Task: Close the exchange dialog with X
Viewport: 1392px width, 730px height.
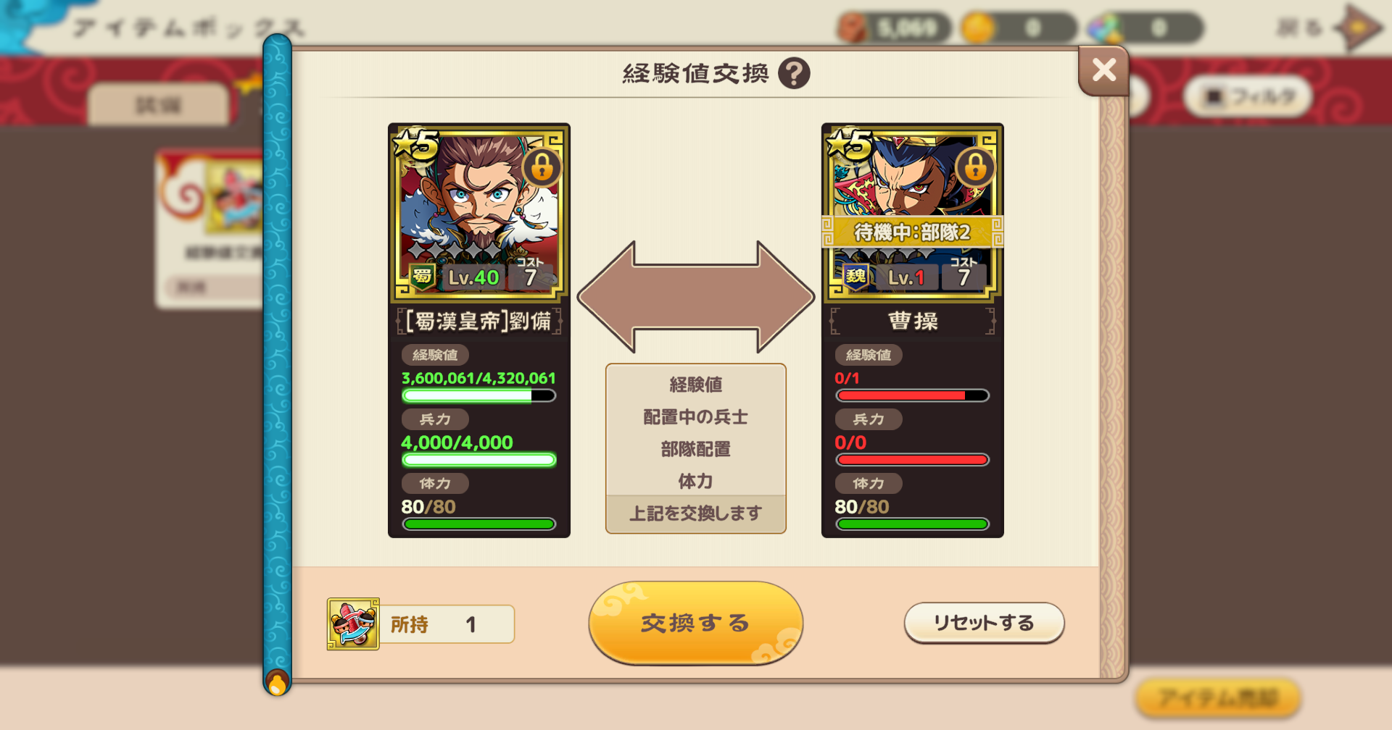Action: pyautogui.click(x=1103, y=70)
